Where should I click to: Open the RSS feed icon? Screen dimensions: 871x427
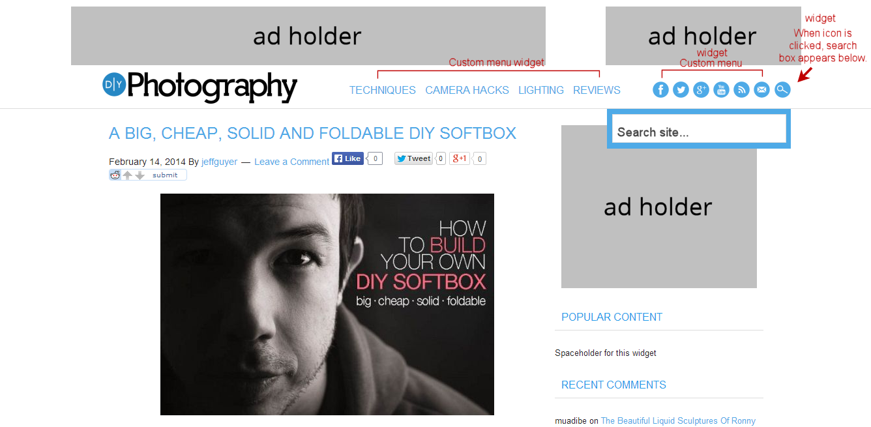(741, 90)
